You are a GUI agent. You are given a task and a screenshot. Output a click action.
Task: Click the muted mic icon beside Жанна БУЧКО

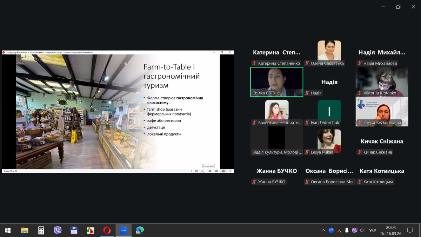pyautogui.click(x=254, y=182)
